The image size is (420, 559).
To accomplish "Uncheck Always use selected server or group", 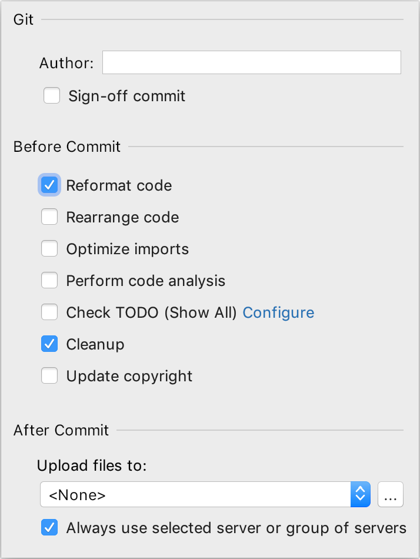I will pos(49,528).
